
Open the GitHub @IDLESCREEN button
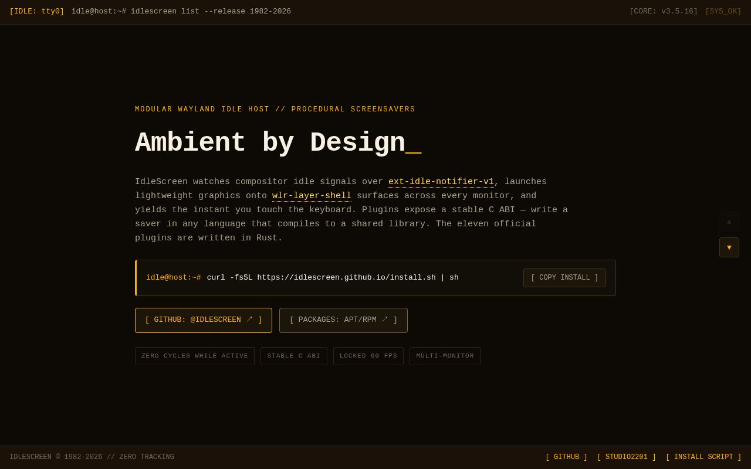(204, 320)
